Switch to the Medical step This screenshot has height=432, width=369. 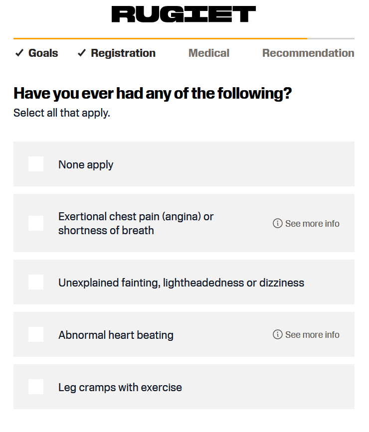pyautogui.click(x=209, y=53)
